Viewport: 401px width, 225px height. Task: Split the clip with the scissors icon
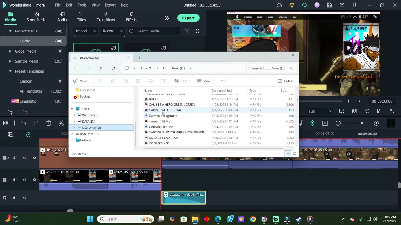[61, 123]
